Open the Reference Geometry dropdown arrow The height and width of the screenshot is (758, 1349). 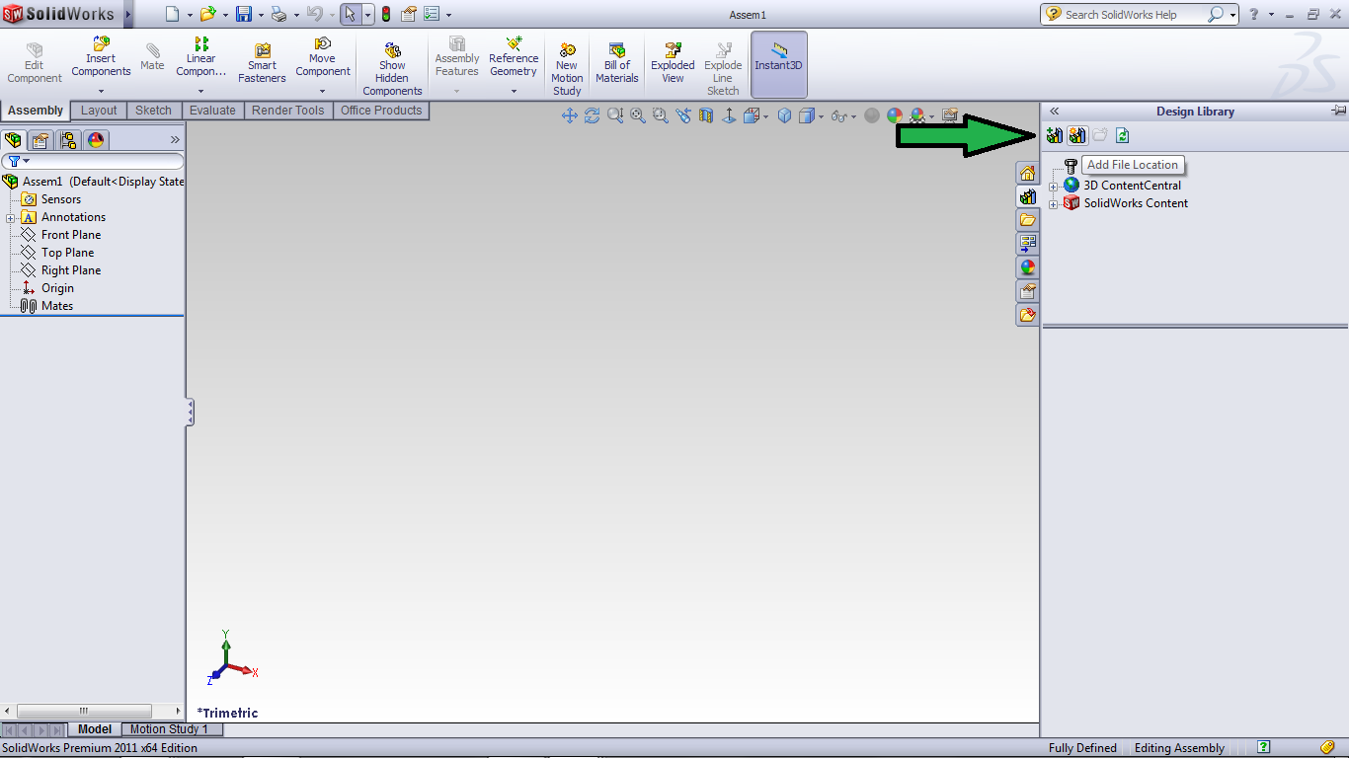[514, 91]
